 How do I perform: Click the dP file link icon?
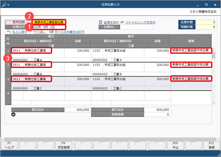(x=122, y=22)
